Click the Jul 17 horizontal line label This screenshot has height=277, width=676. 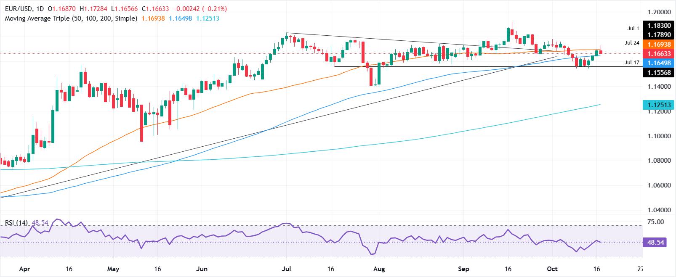pyautogui.click(x=632, y=63)
